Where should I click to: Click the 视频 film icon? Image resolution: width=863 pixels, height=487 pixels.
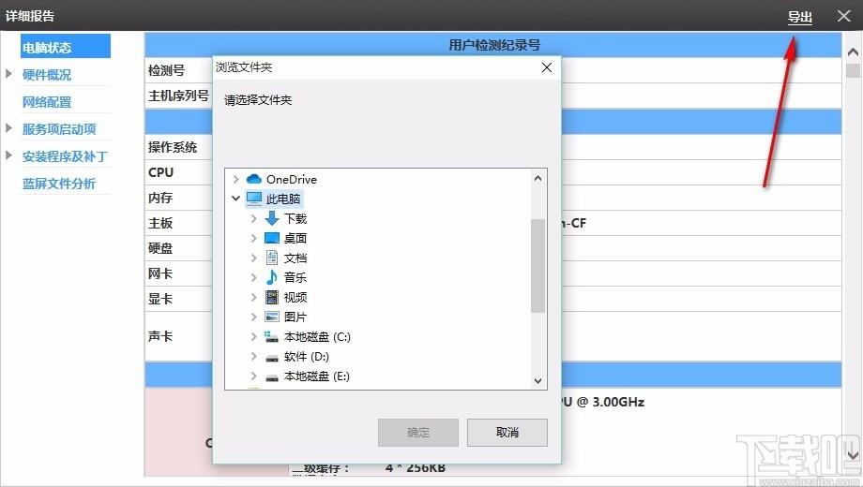pos(272,298)
